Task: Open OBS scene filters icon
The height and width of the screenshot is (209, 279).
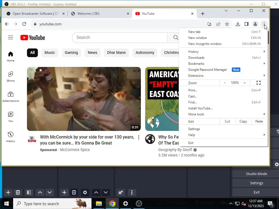Action: [x=29, y=192]
